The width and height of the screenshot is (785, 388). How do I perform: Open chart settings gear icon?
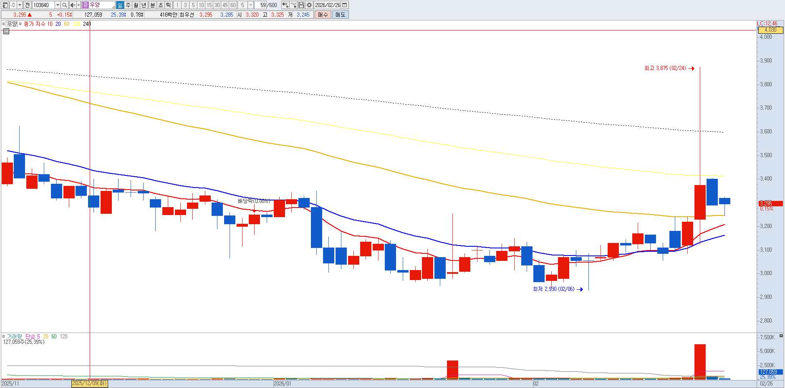[309, 5]
